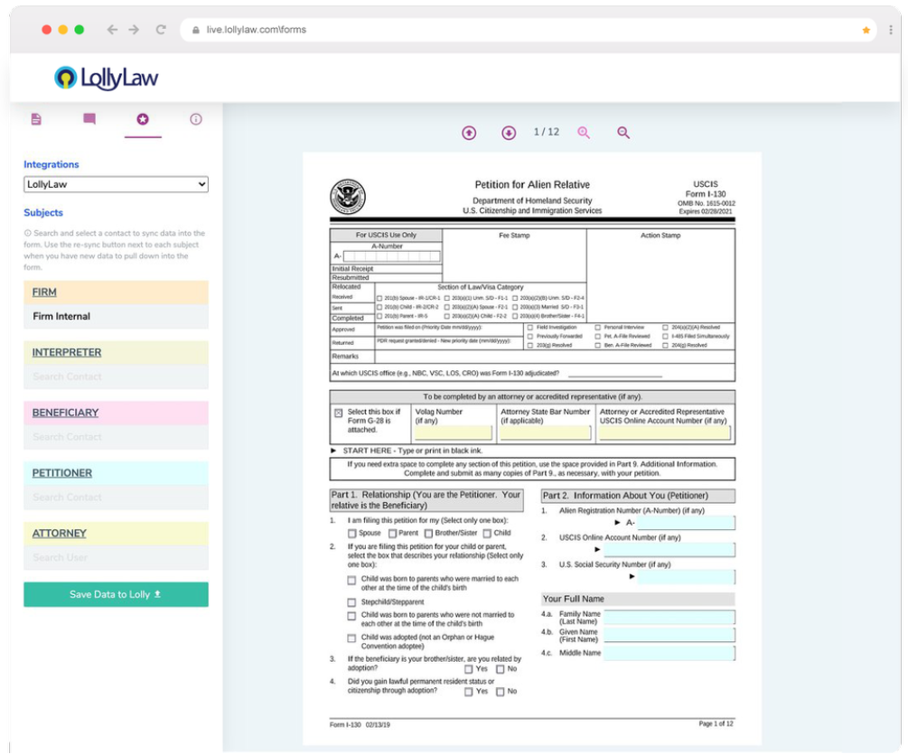Check the Brother/Sister relationship box

coord(428,534)
